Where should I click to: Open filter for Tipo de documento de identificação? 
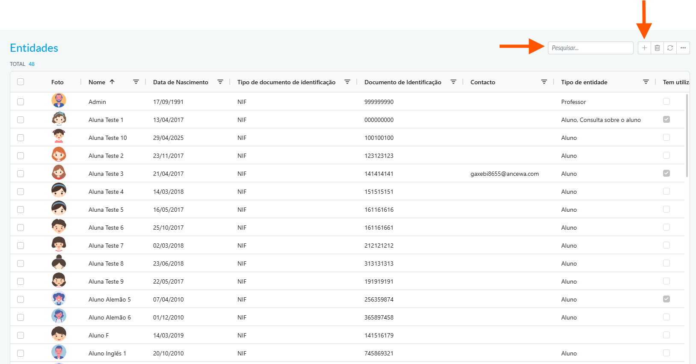coord(347,82)
